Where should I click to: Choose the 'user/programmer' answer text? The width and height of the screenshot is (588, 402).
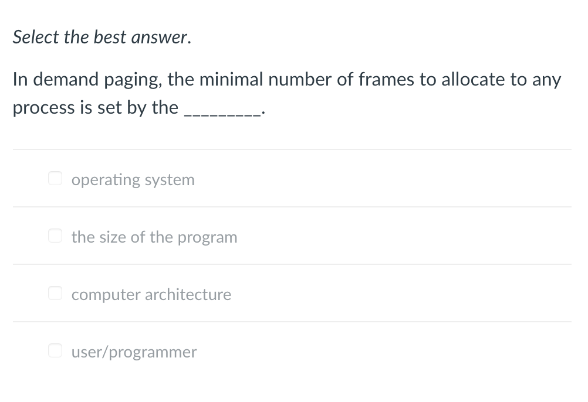pyautogui.click(x=134, y=352)
